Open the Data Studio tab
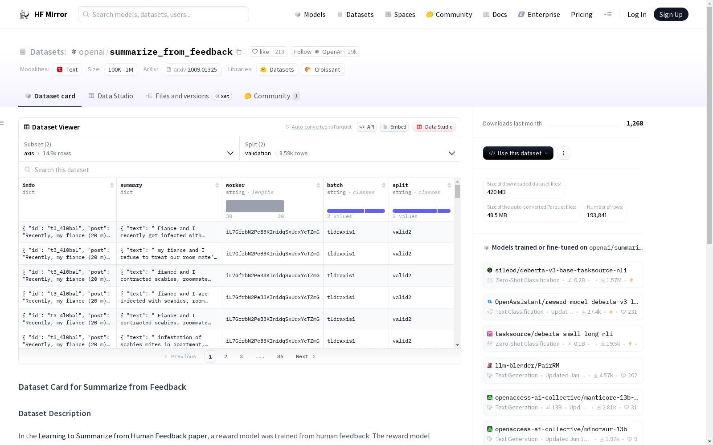This screenshot has width=713, height=445. [111, 96]
